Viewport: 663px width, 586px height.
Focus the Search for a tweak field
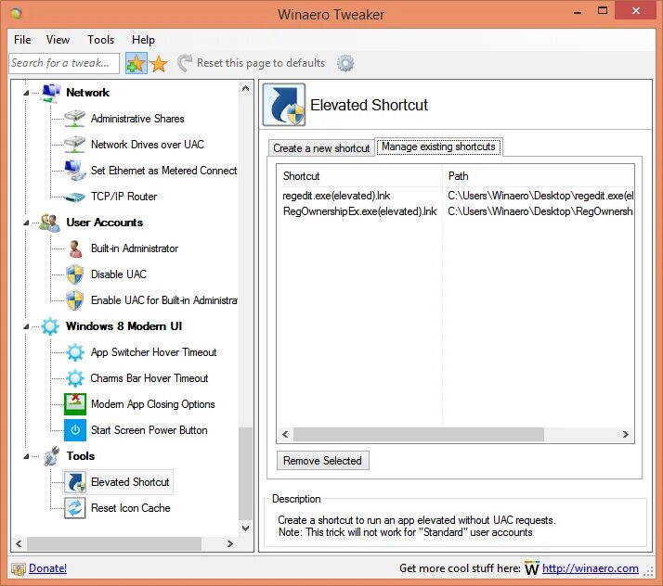pos(64,63)
